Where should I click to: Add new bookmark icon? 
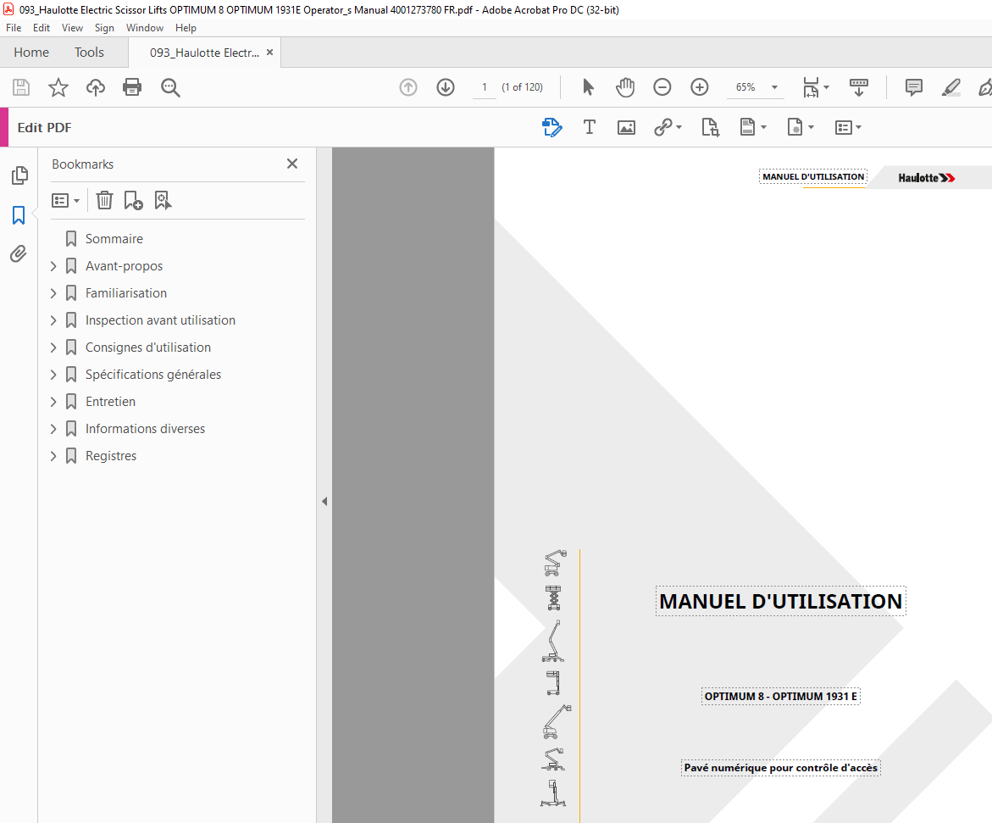pos(134,201)
